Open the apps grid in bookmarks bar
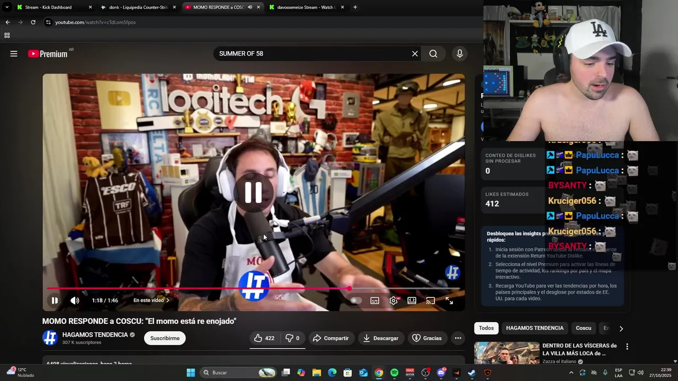This screenshot has height=381, width=678. pyautogui.click(x=7, y=35)
